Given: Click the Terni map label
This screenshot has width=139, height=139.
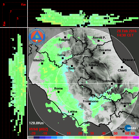Looking at the screenshot, I should click(61, 55).
